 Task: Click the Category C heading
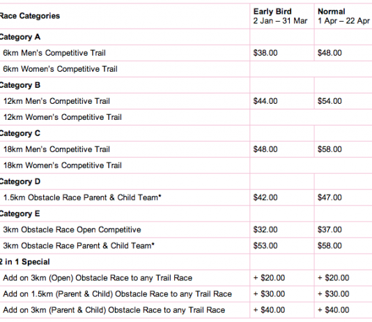[x=20, y=133]
